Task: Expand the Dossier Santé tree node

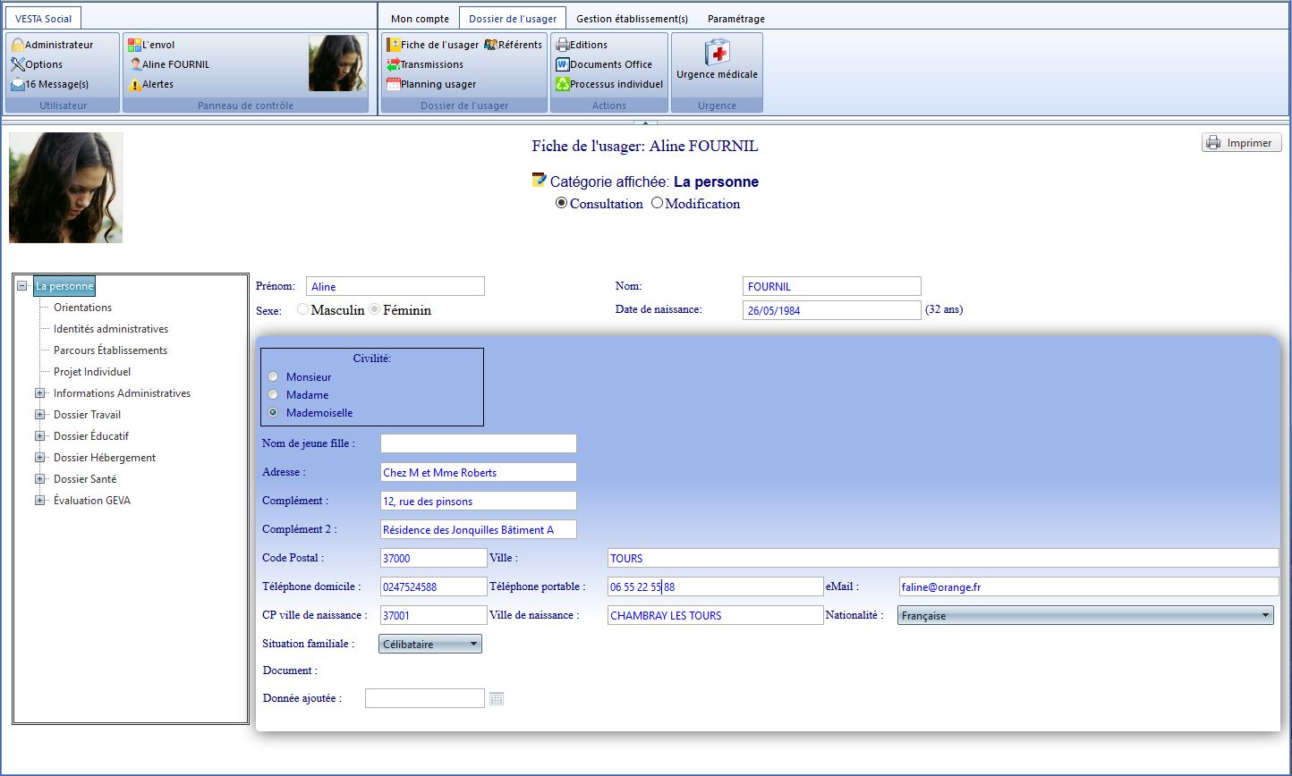Action: click(x=39, y=479)
